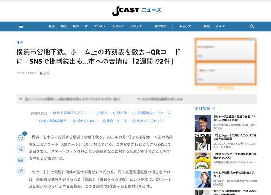Click the 社会 category label above headline
The image size is (271, 195).
coord(19,43)
